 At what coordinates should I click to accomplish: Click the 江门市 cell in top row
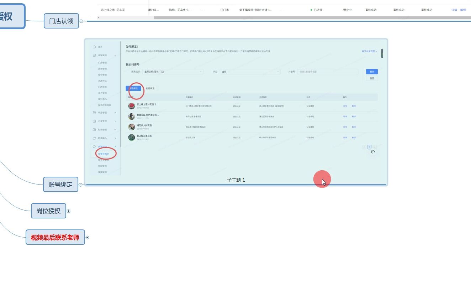(x=224, y=10)
